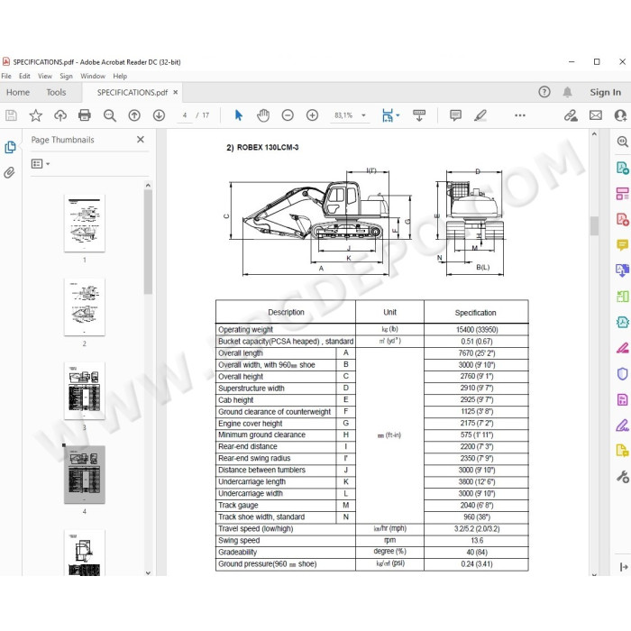The image size is (631, 631).
Task: Switch to Home tab
Action: (18, 93)
